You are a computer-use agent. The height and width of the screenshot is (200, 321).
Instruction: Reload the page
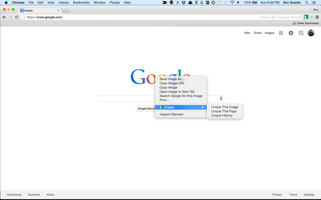click(17, 17)
